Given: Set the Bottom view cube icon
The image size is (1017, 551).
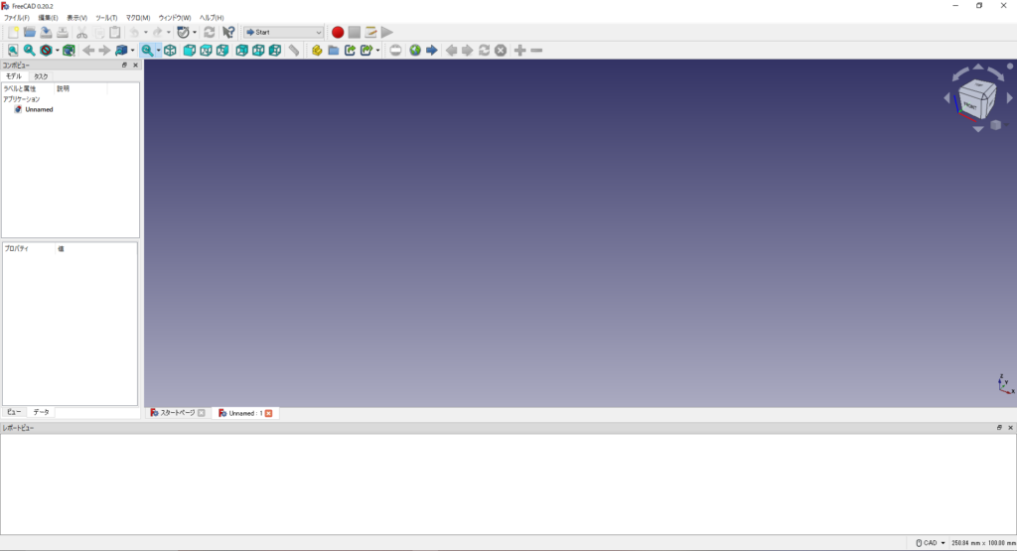Looking at the screenshot, I should click(x=258, y=50).
